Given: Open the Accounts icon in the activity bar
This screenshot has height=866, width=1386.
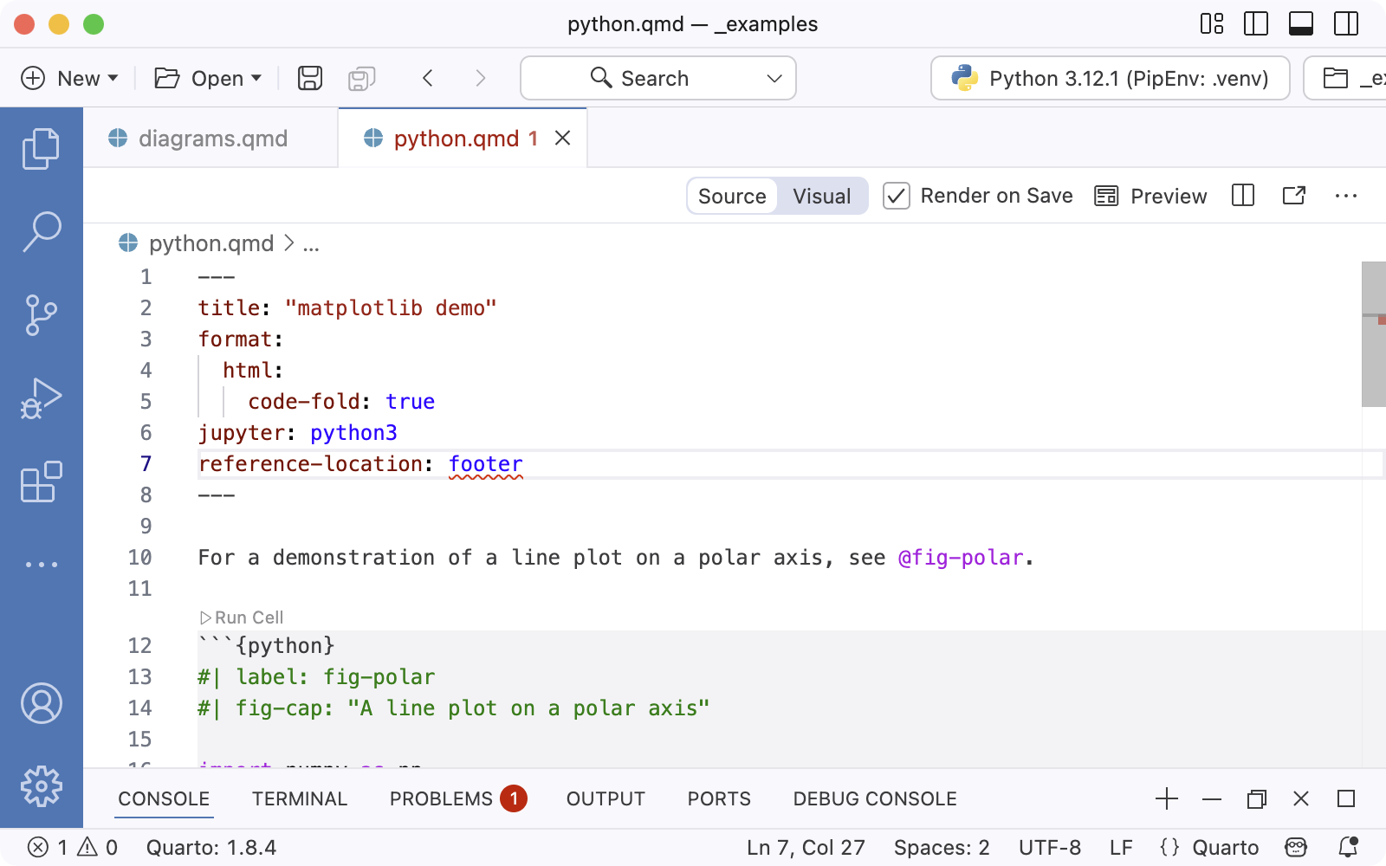Looking at the screenshot, I should pos(41,703).
